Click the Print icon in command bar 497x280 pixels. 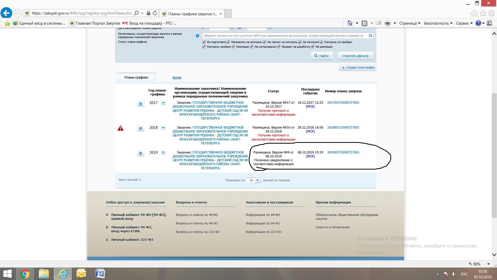pos(388,23)
